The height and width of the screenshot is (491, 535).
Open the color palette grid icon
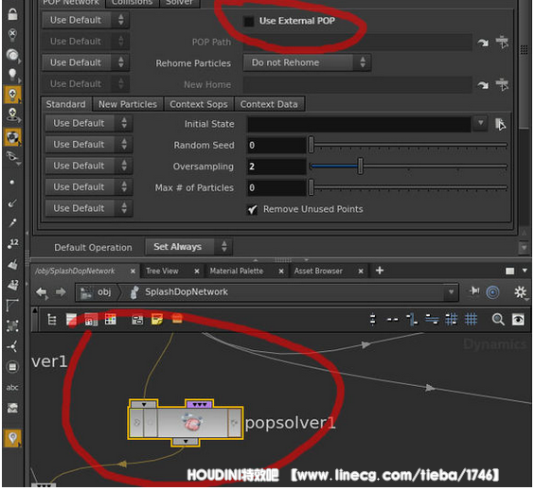tap(110, 320)
